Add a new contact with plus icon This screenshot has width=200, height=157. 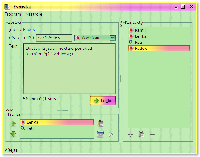[x=130, y=134]
